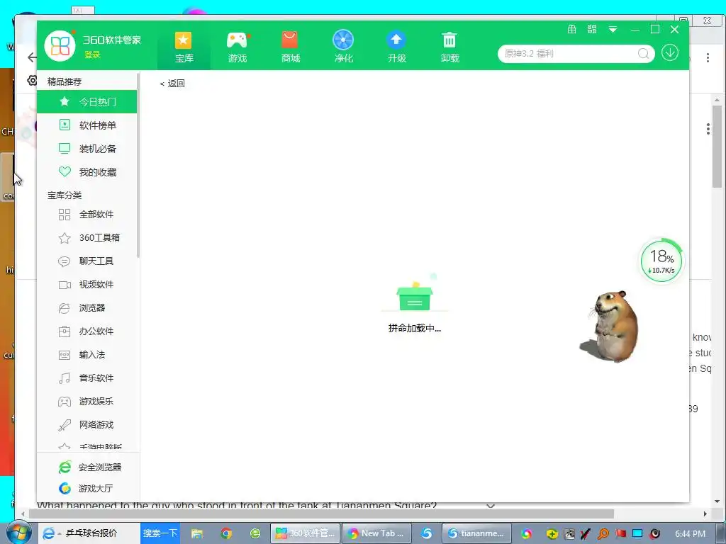Click the sidebar vertical scrollbar
The height and width of the screenshot is (544, 726).
[x=138, y=166]
